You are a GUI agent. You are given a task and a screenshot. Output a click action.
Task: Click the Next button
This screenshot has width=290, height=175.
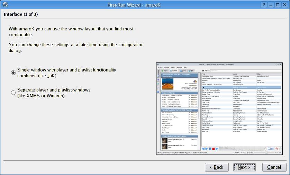click(244, 167)
